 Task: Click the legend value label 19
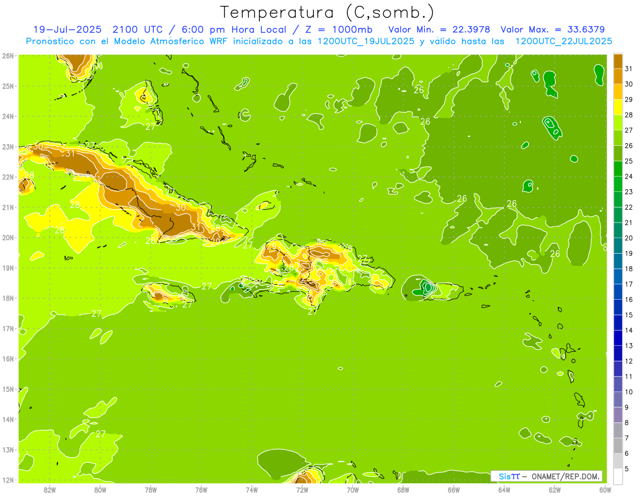click(629, 253)
